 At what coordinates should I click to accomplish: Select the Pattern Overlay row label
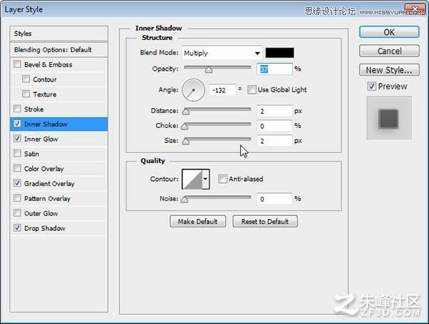pos(47,198)
